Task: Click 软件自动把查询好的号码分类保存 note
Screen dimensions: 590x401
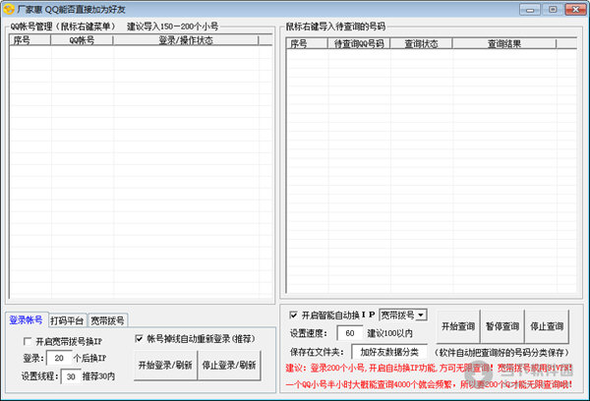Action: pos(501,353)
